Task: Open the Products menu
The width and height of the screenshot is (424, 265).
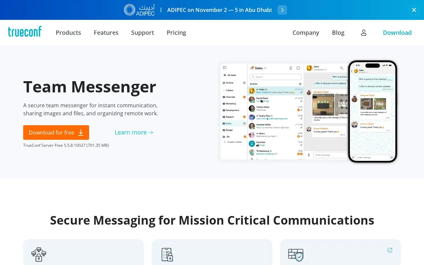Action: coord(68,32)
